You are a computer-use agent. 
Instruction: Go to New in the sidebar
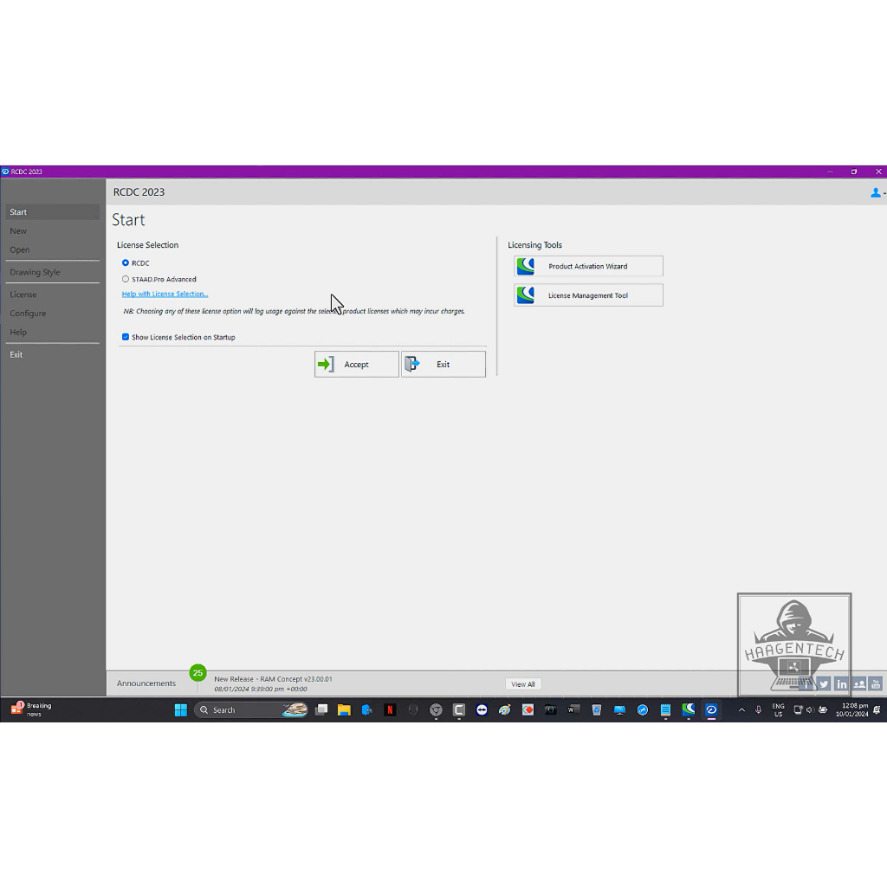[x=18, y=231]
